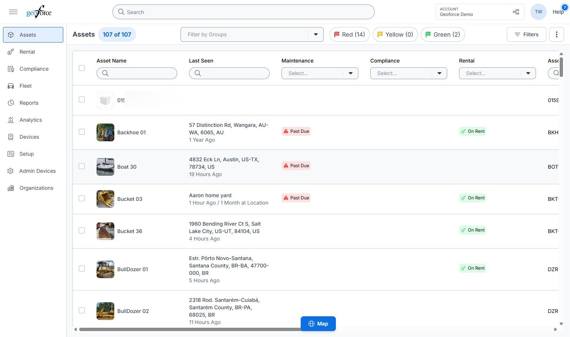Filter by Red (14) flag

click(350, 34)
